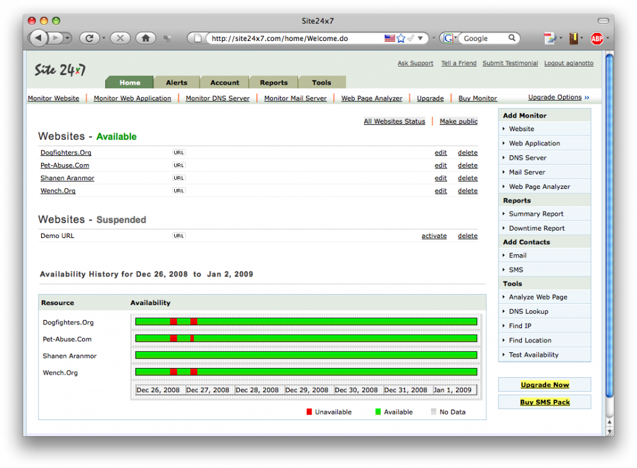Open Downtime Report in sidebar
The height and width of the screenshot is (468, 637).
coord(537,228)
